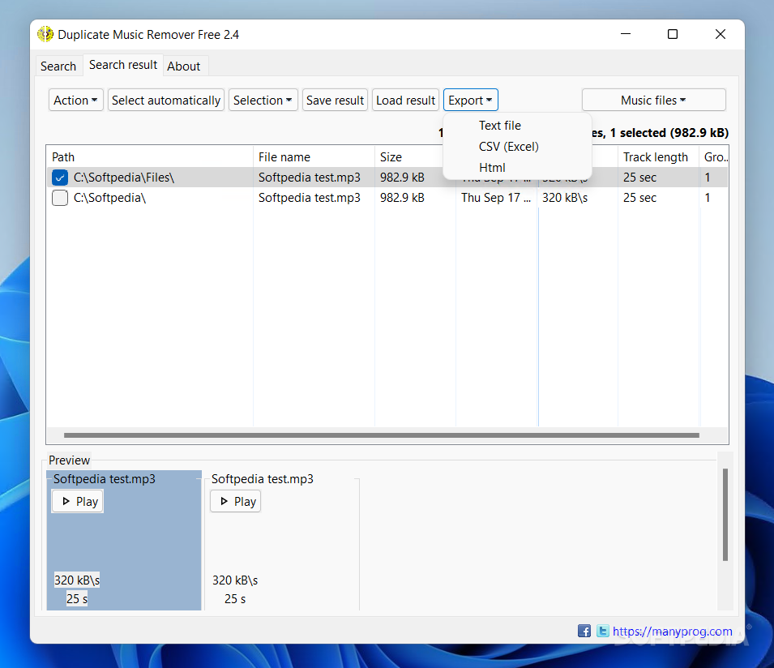Screen dimensions: 774x668
Task: Click 982.9 kB size in first row
Action: click(x=402, y=178)
